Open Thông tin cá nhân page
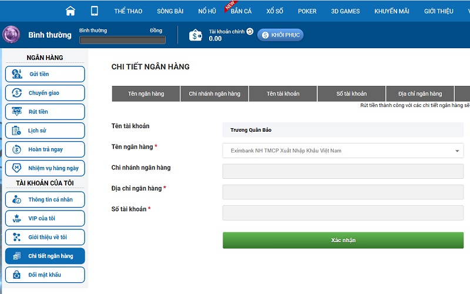The width and height of the screenshot is (470, 294). (x=45, y=199)
